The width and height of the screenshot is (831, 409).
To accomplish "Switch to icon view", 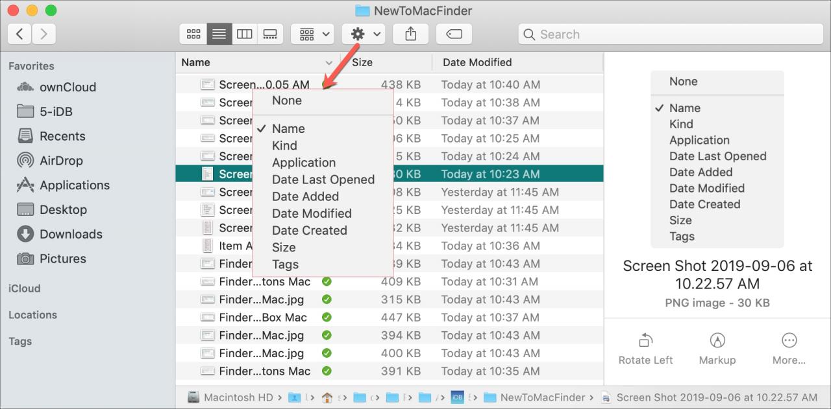I will click(193, 34).
